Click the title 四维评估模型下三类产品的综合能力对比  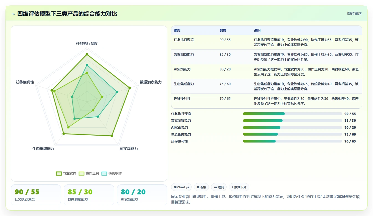click(67, 14)
